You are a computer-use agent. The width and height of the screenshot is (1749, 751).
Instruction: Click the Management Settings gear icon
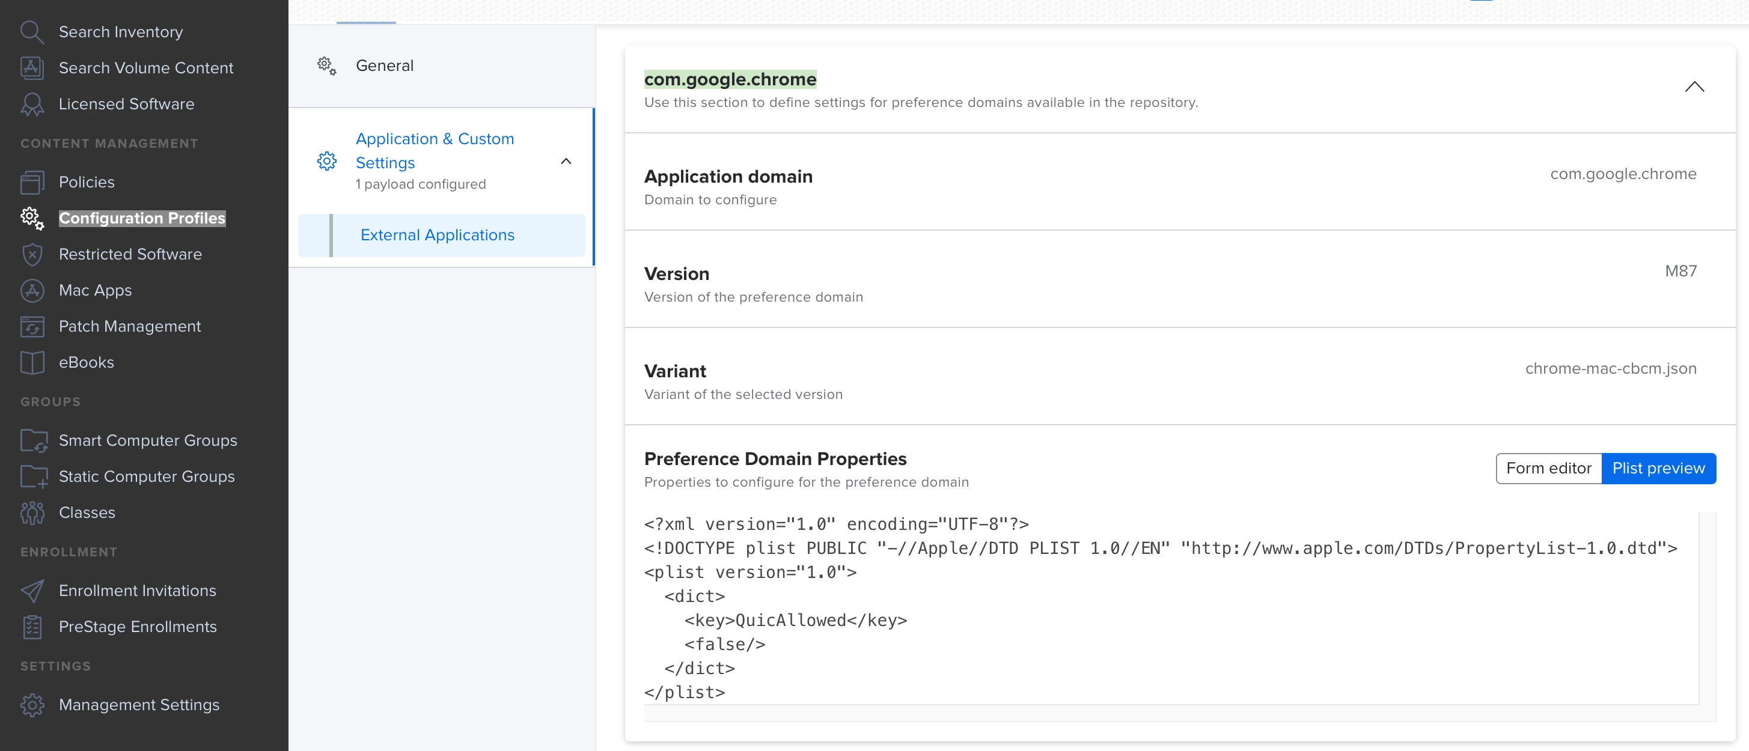[32, 705]
